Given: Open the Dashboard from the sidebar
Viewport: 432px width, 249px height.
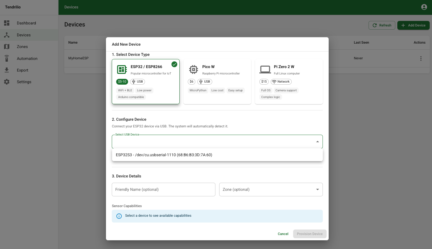Looking at the screenshot, I should point(26,23).
